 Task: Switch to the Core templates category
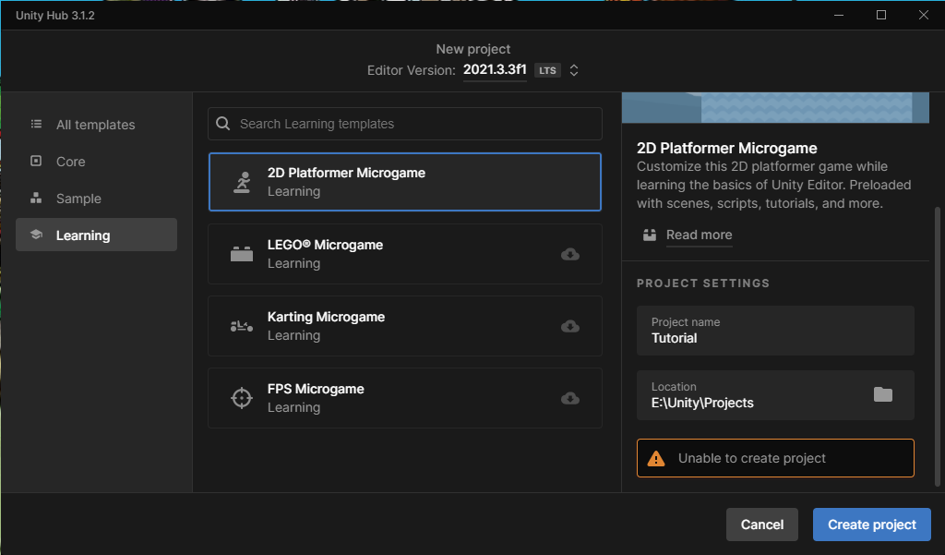(x=70, y=162)
